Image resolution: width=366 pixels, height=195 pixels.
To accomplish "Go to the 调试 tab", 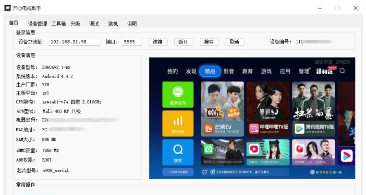I will click(x=94, y=24).
